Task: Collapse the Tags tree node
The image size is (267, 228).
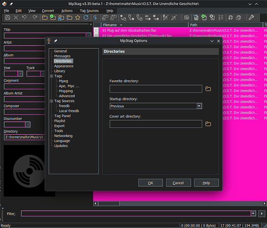Action: (x=51, y=76)
